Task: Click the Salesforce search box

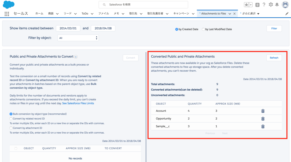Action: coord(143,5)
